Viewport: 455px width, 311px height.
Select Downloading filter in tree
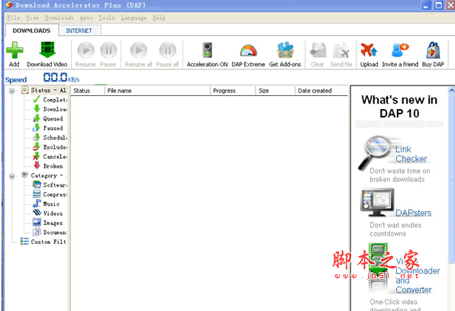tap(50, 109)
